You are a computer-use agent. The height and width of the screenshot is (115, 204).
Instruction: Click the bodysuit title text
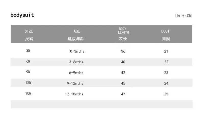(x=22, y=15)
